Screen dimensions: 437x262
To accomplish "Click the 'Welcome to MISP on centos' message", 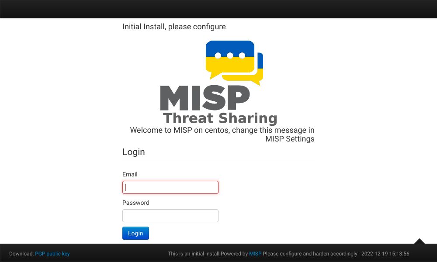I will pos(222,134).
